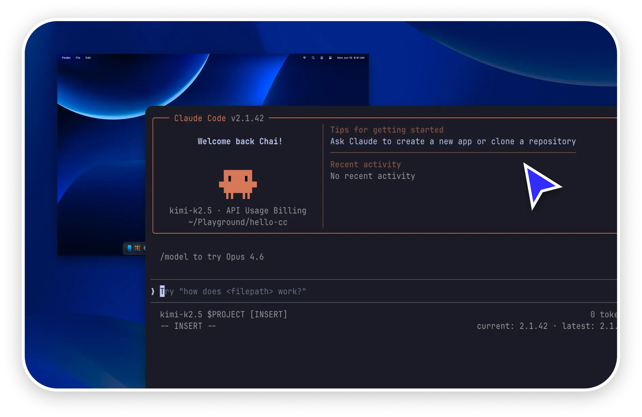Viewport: 642px width, 417px height.
Task: Click the "current: 2.1.42" version status
Action: (512, 326)
